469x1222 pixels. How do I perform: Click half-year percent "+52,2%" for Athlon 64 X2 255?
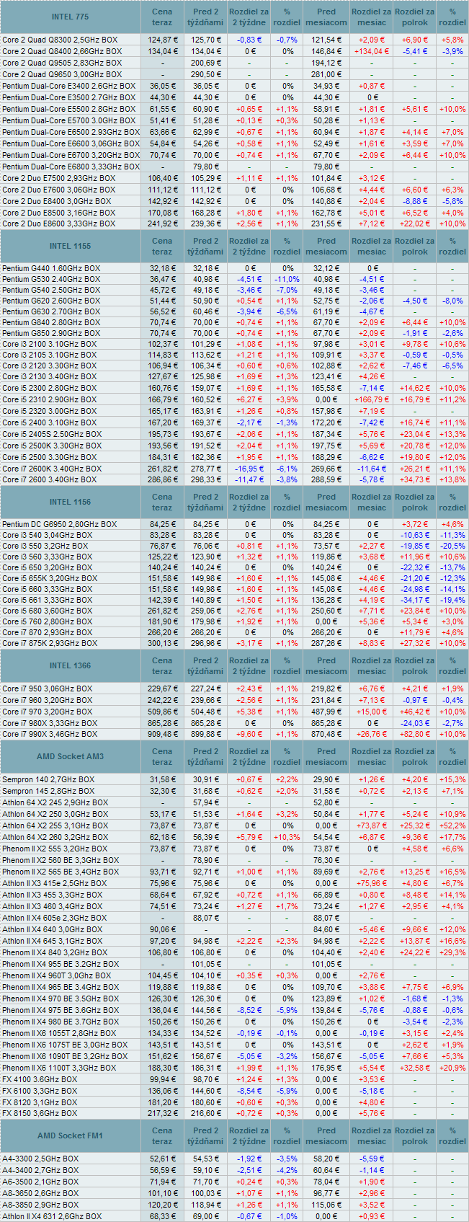pyautogui.click(x=452, y=825)
